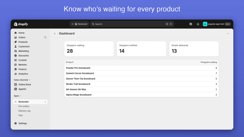Click the dev badge next to store name
The width and height of the screenshot is (244, 137).
pos(228,24)
